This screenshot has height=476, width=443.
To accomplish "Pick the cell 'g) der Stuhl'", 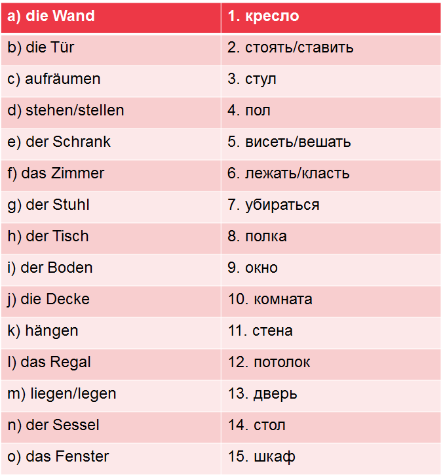I will [x=110, y=205].
